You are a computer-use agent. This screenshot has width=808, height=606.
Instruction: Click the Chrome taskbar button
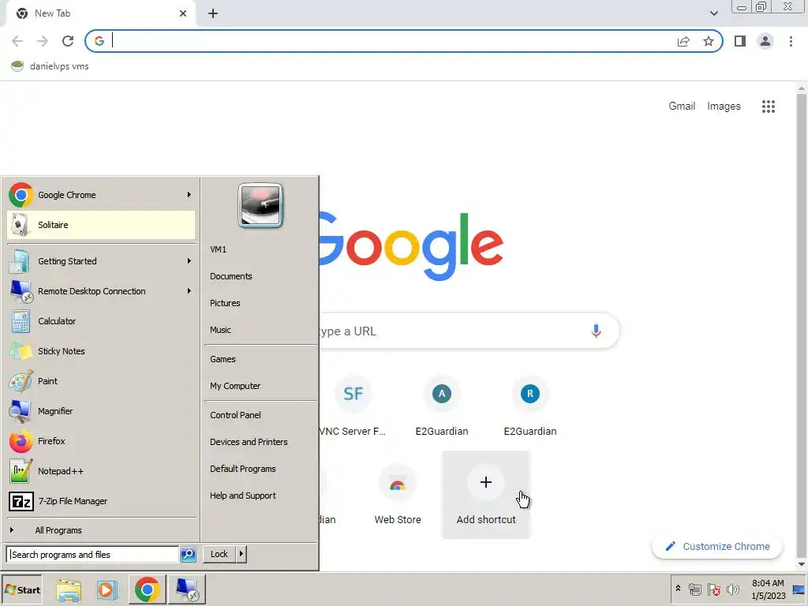tap(147, 589)
